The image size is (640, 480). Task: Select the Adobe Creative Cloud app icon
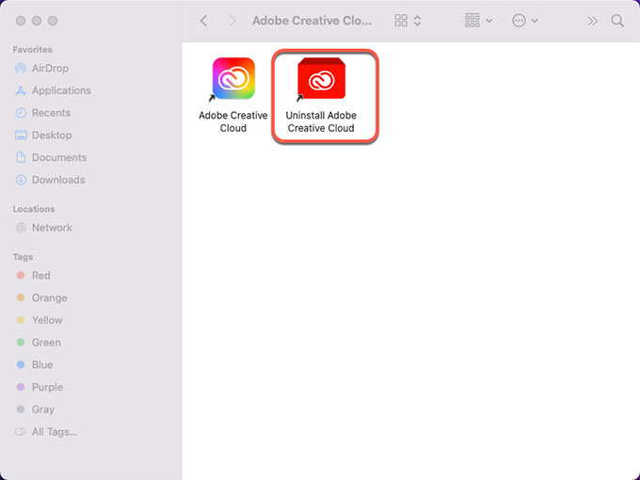233,78
